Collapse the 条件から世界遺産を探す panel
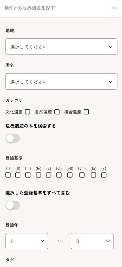The image size is (122, 267). pyautogui.click(x=114, y=8)
